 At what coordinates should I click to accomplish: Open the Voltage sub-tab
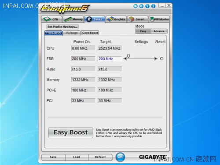[x=72, y=33]
